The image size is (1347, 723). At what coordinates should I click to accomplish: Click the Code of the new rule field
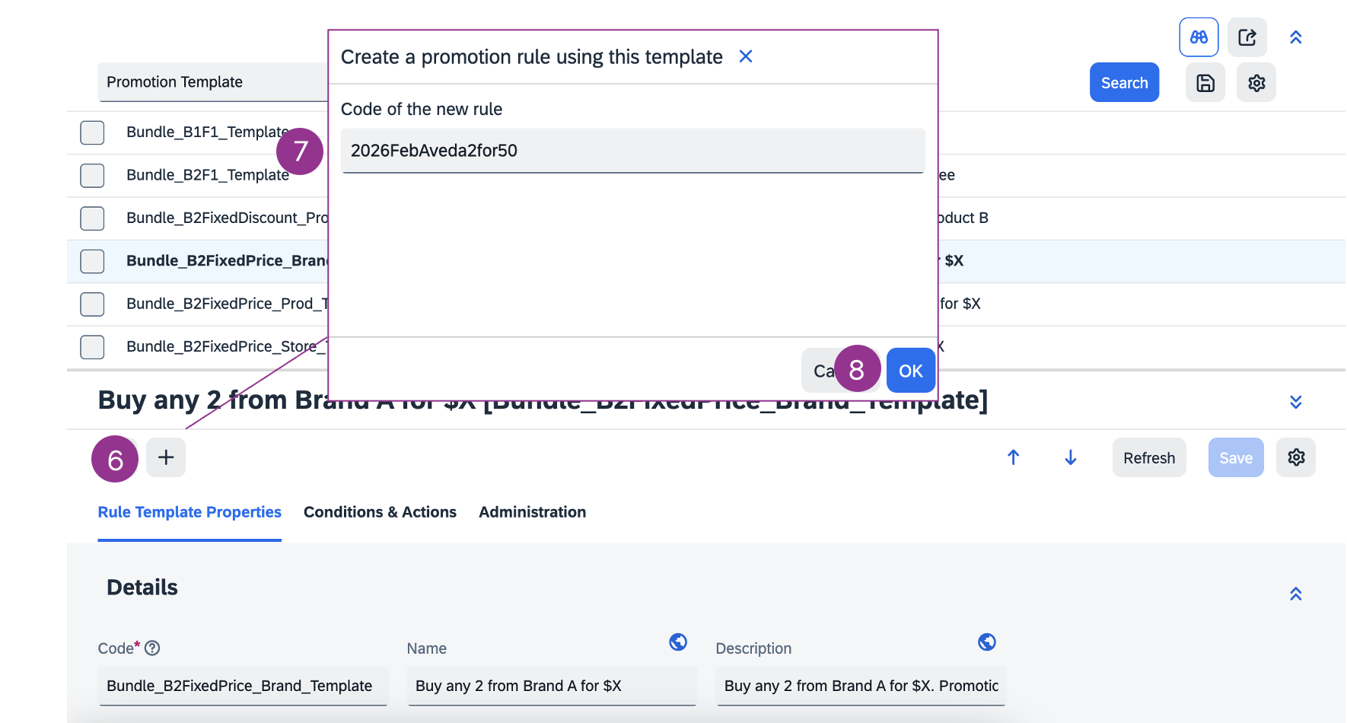(x=632, y=151)
